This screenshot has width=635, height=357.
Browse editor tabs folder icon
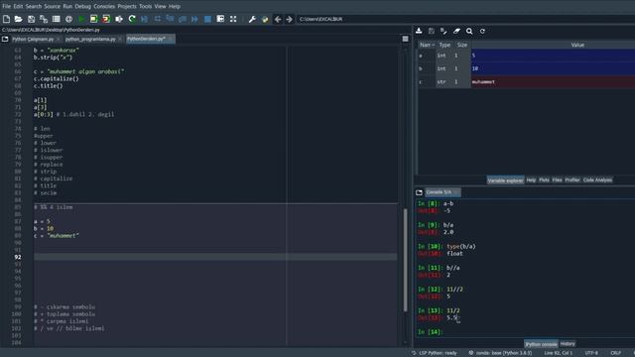click(x=5, y=39)
